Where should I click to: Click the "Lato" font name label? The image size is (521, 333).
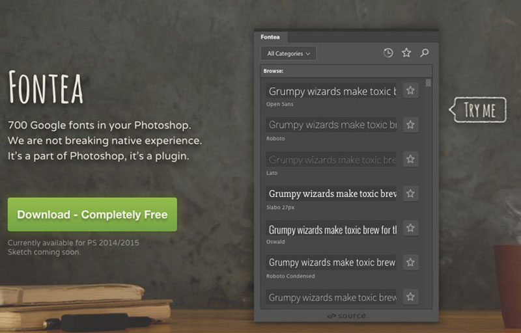pyautogui.click(x=272, y=173)
